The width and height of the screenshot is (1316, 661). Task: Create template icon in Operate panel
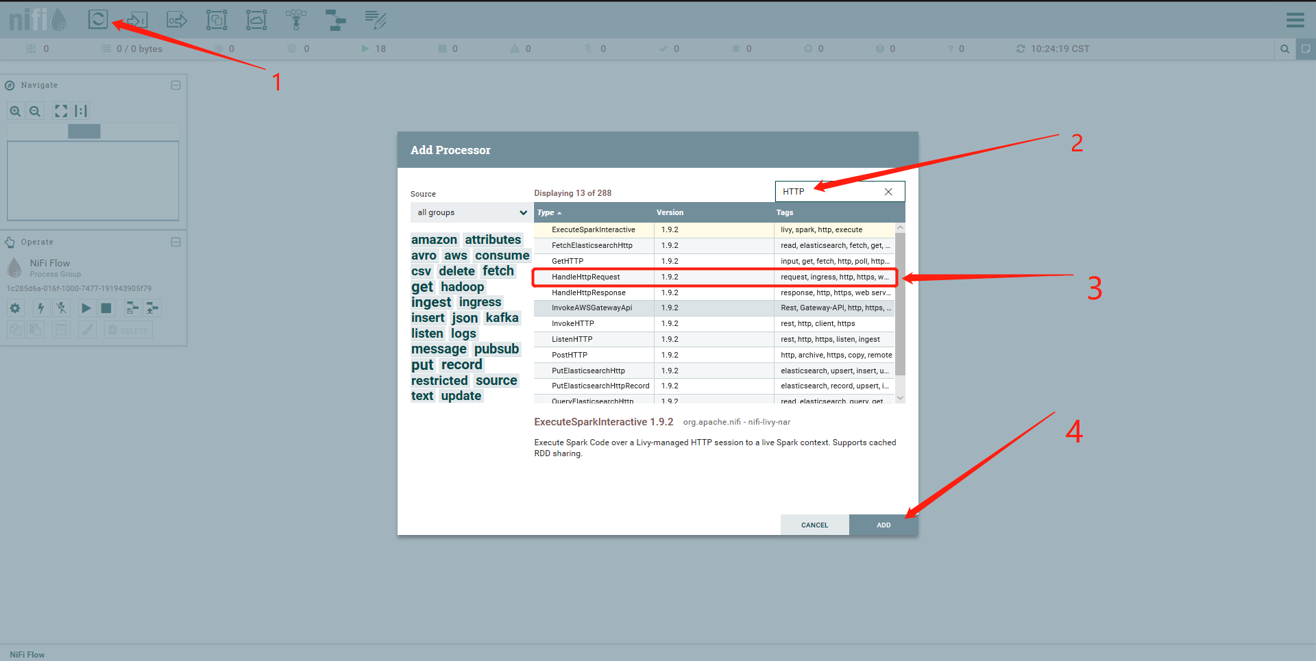(132, 308)
